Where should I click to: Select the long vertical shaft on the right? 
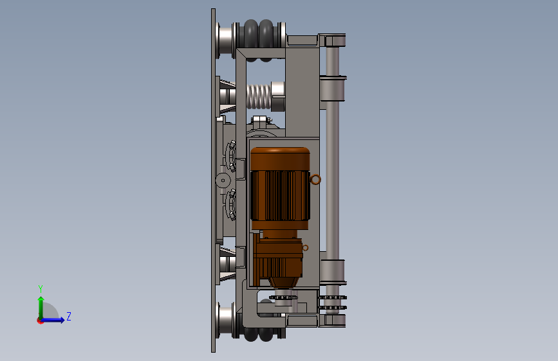tap(332, 181)
